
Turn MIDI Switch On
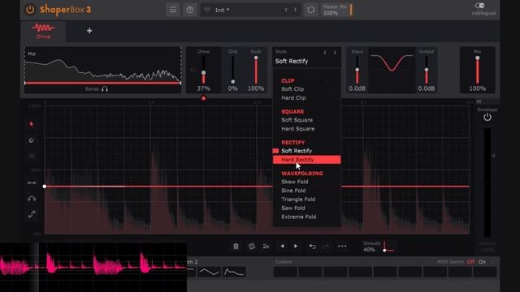click(482, 262)
